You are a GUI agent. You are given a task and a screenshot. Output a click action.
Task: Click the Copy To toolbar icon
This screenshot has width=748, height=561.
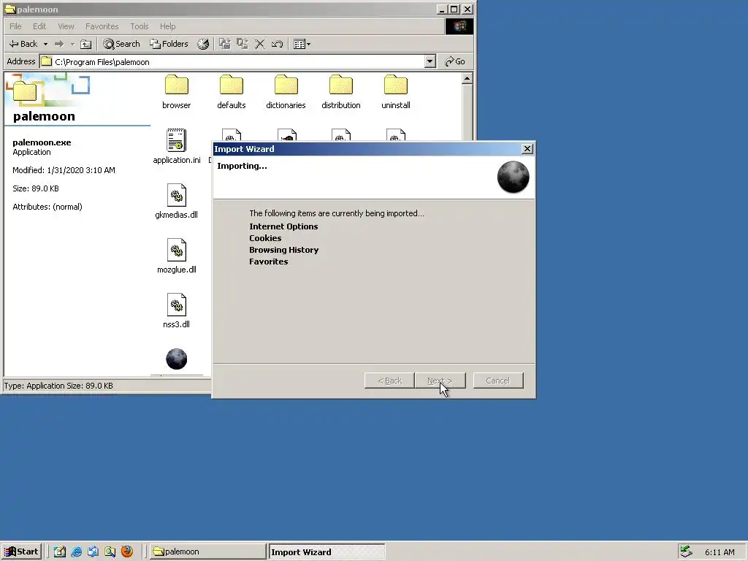(x=243, y=44)
